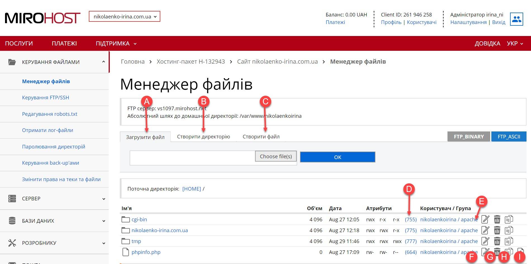Screen dimensions: 531x264
Task: Click the Сайт nikolaenko-irina.com.ua breadcrumb
Action: click(277, 61)
